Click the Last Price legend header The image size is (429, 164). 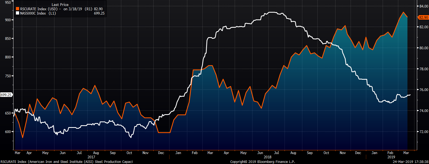[60, 5]
